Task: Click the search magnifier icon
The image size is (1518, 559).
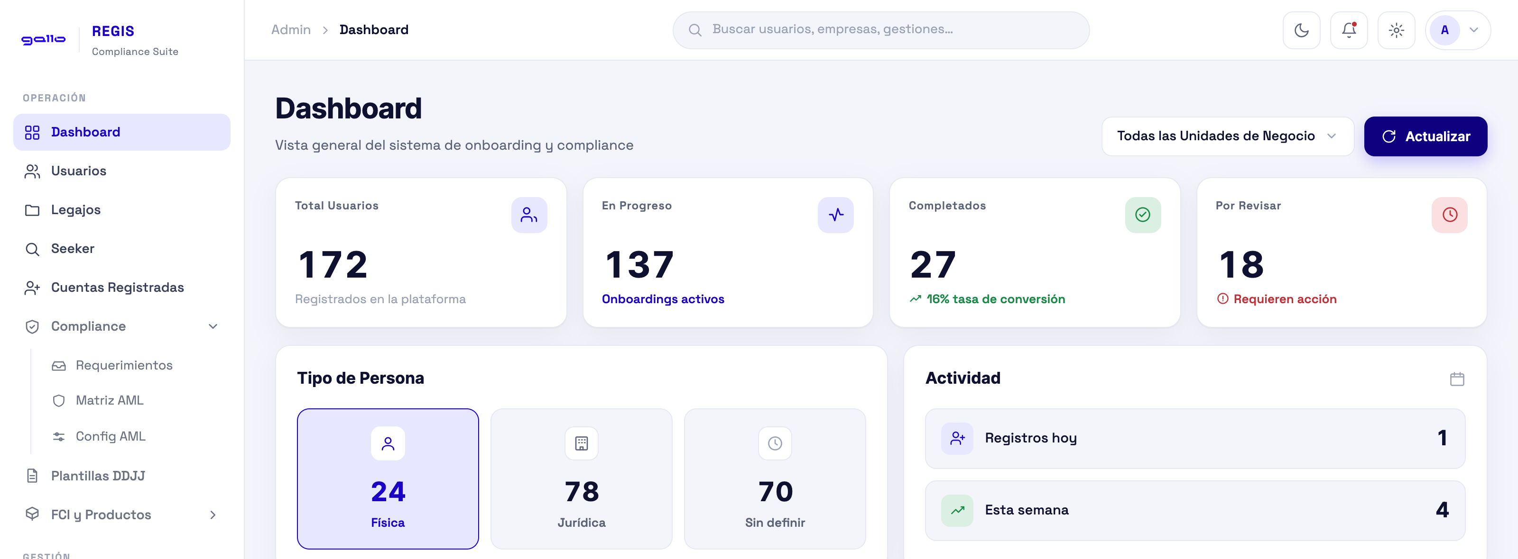Action: (x=695, y=30)
